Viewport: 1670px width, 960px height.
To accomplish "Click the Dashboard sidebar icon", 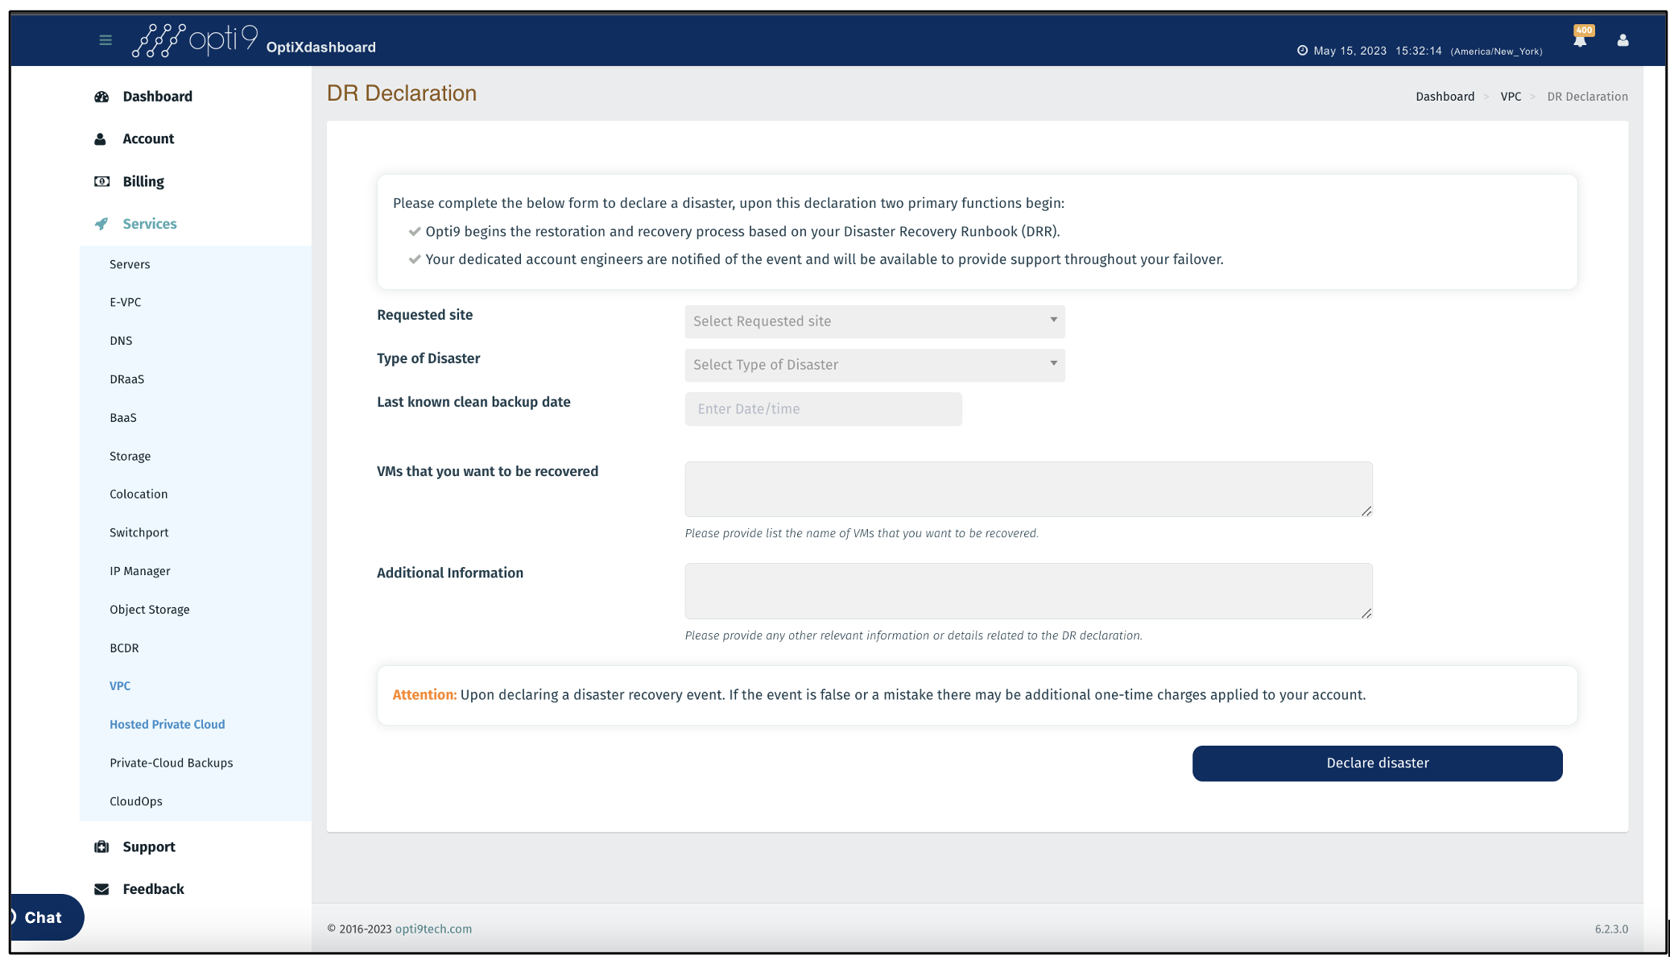I will point(102,97).
